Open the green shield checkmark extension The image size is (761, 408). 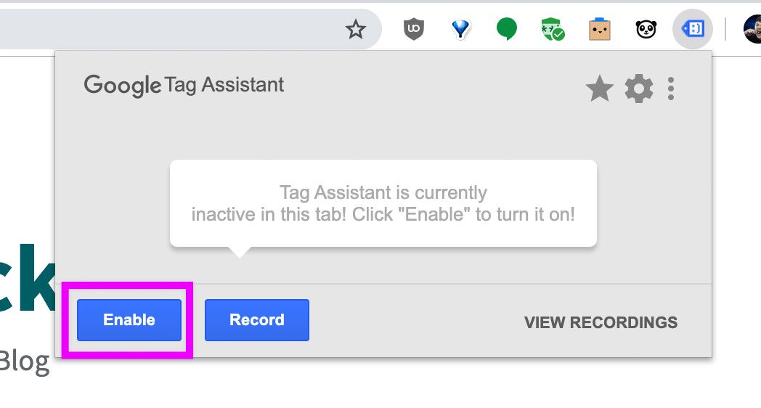coord(553,29)
